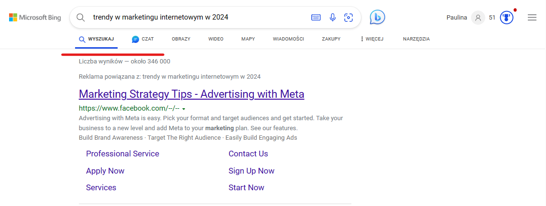The height and width of the screenshot is (206, 546).
Task: Switch to the WIDEO tab
Action: click(x=216, y=39)
